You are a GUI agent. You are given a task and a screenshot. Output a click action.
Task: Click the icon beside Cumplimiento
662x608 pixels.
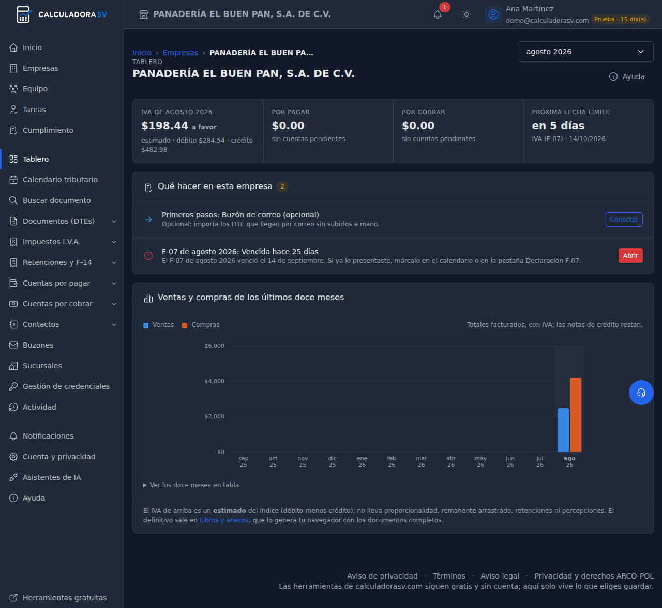click(x=13, y=130)
